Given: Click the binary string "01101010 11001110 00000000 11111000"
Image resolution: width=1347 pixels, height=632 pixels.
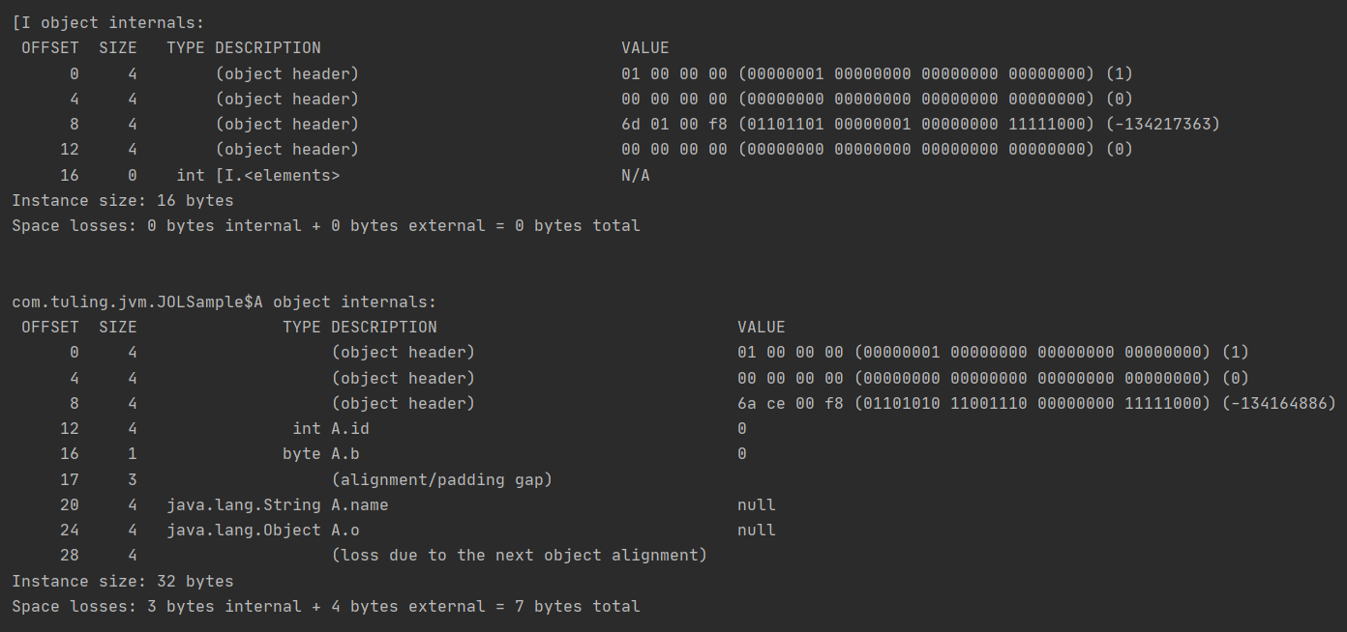Looking at the screenshot, I should tap(1032, 403).
